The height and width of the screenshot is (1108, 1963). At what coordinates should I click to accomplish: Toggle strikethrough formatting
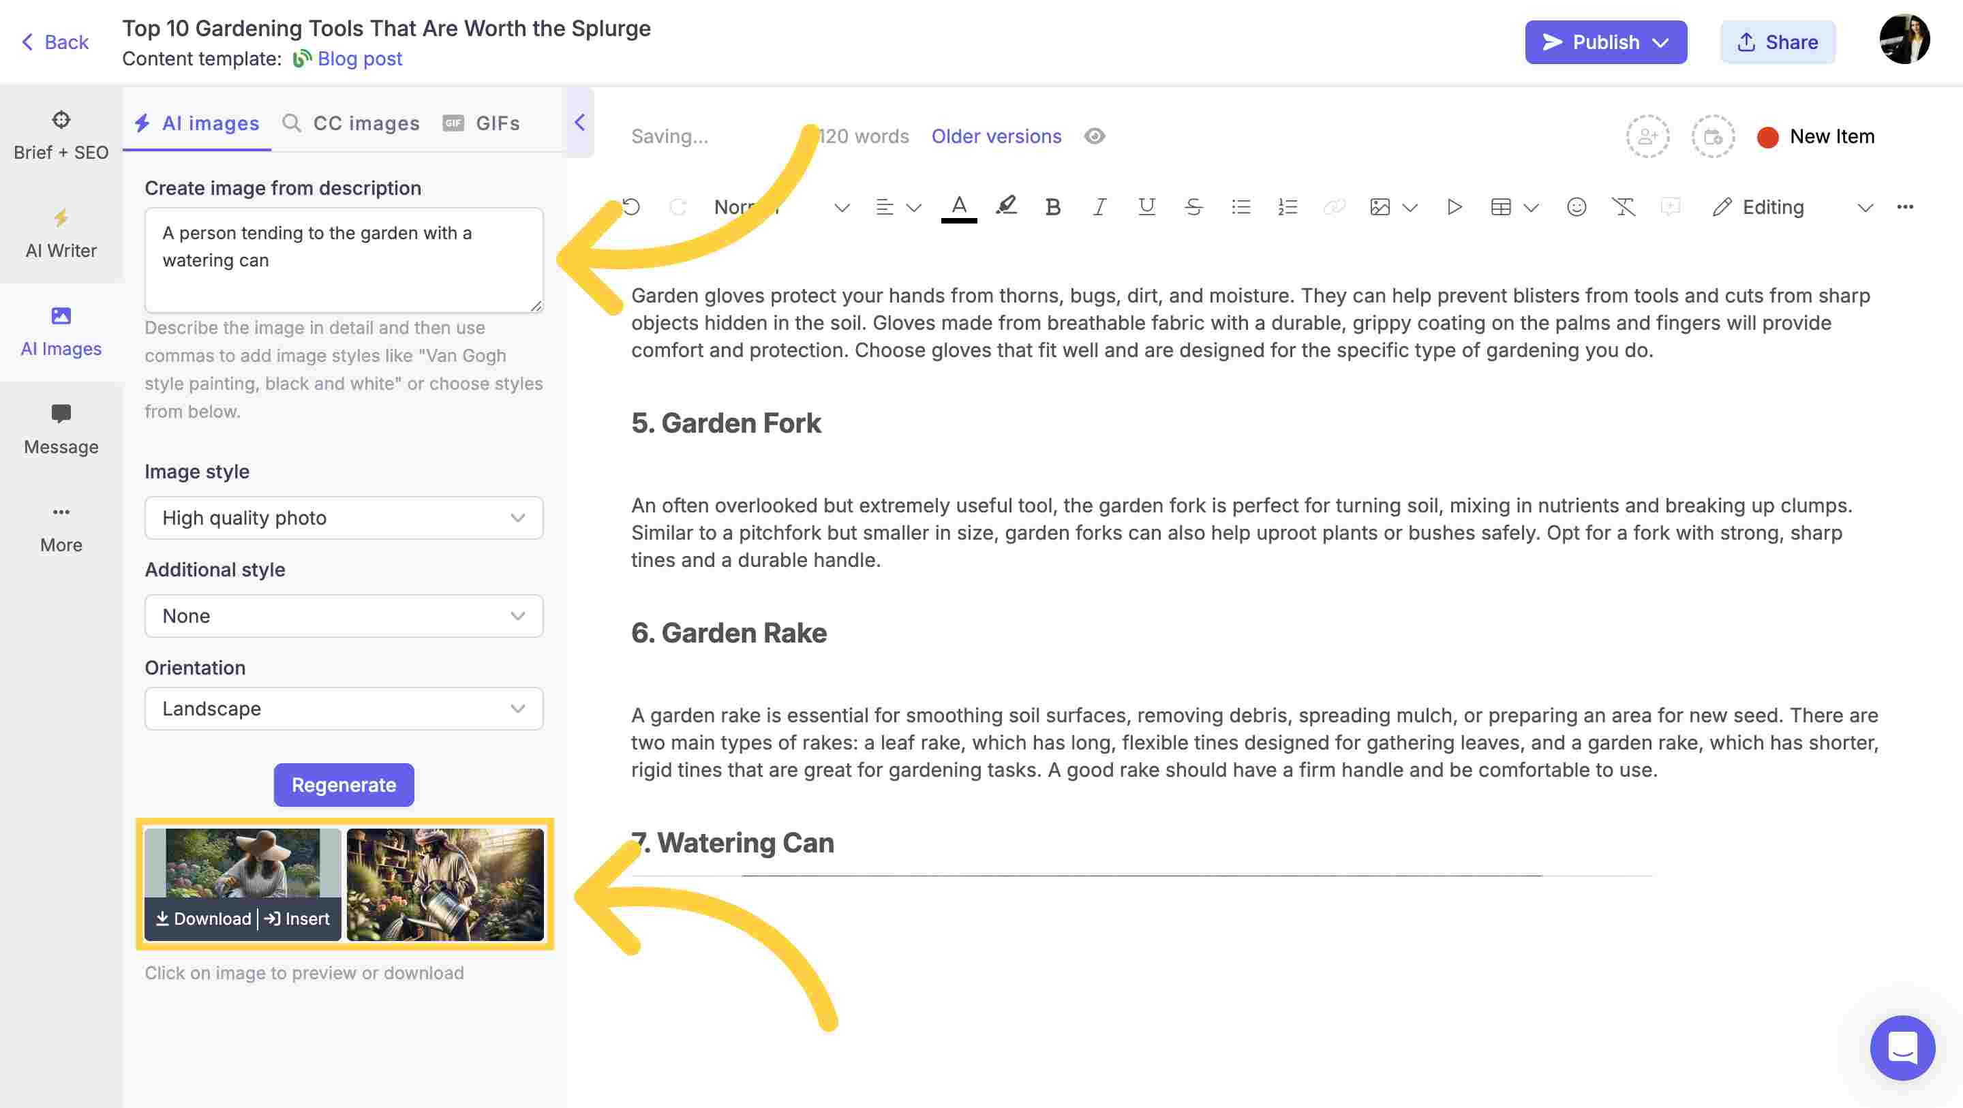[1193, 207]
